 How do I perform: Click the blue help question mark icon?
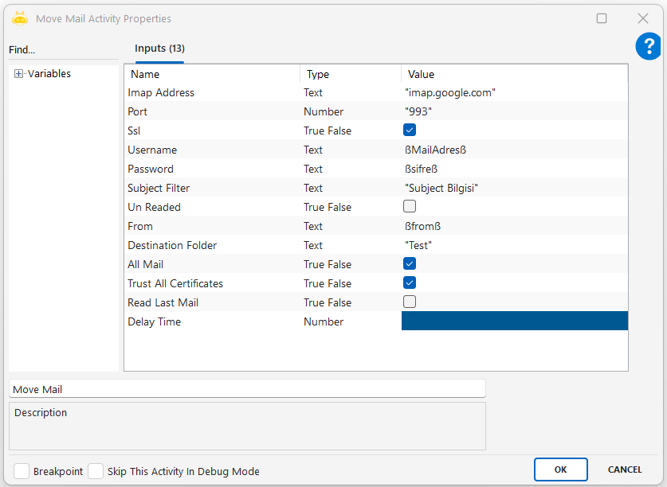(648, 46)
